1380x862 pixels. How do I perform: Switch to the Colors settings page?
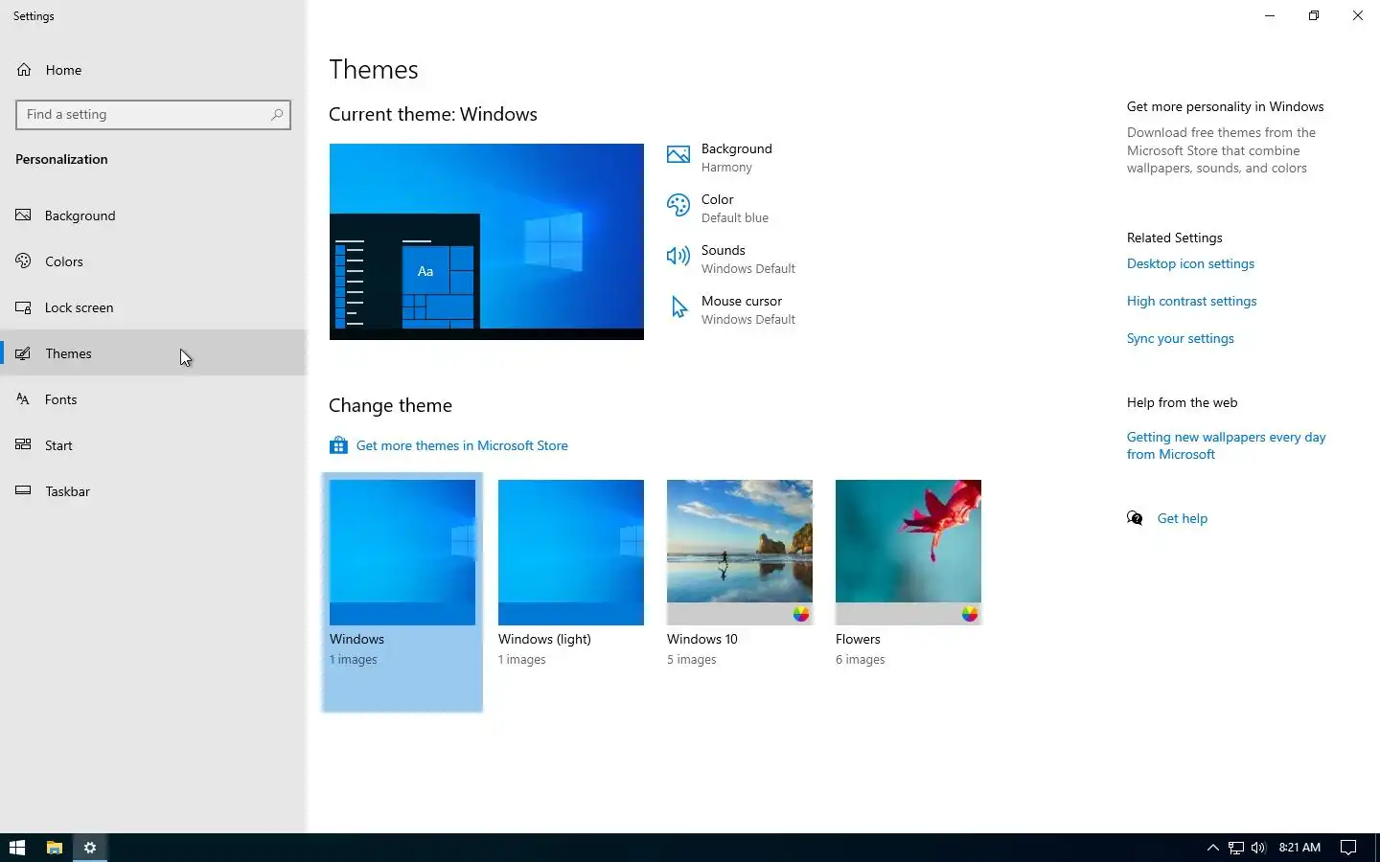[x=153, y=261]
